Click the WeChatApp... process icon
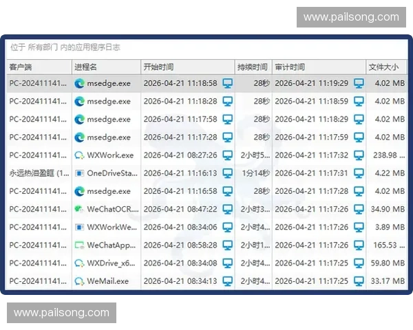 (79, 245)
